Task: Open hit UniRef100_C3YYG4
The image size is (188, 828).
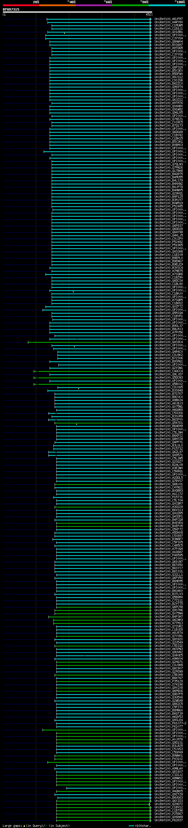Action: (x=168, y=38)
